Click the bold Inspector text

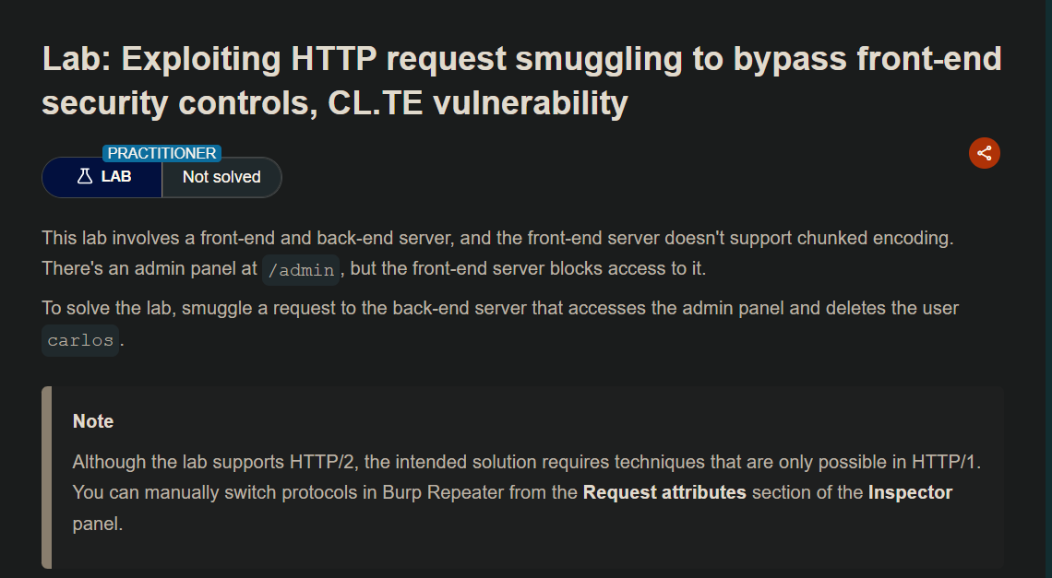(x=910, y=492)
